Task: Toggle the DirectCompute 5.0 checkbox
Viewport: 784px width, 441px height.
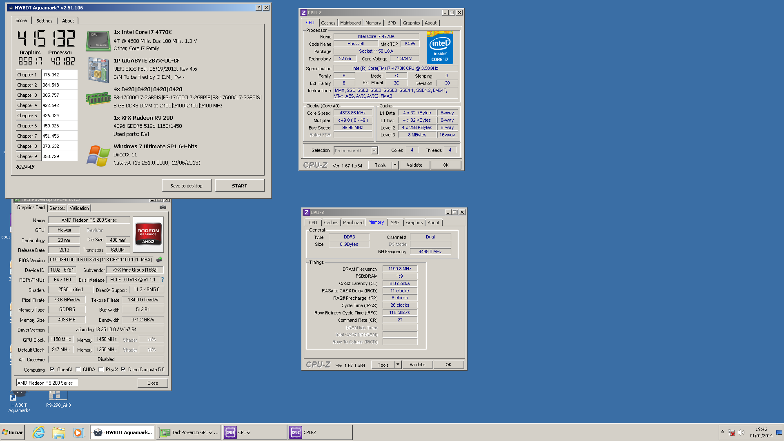Action: 123,370
